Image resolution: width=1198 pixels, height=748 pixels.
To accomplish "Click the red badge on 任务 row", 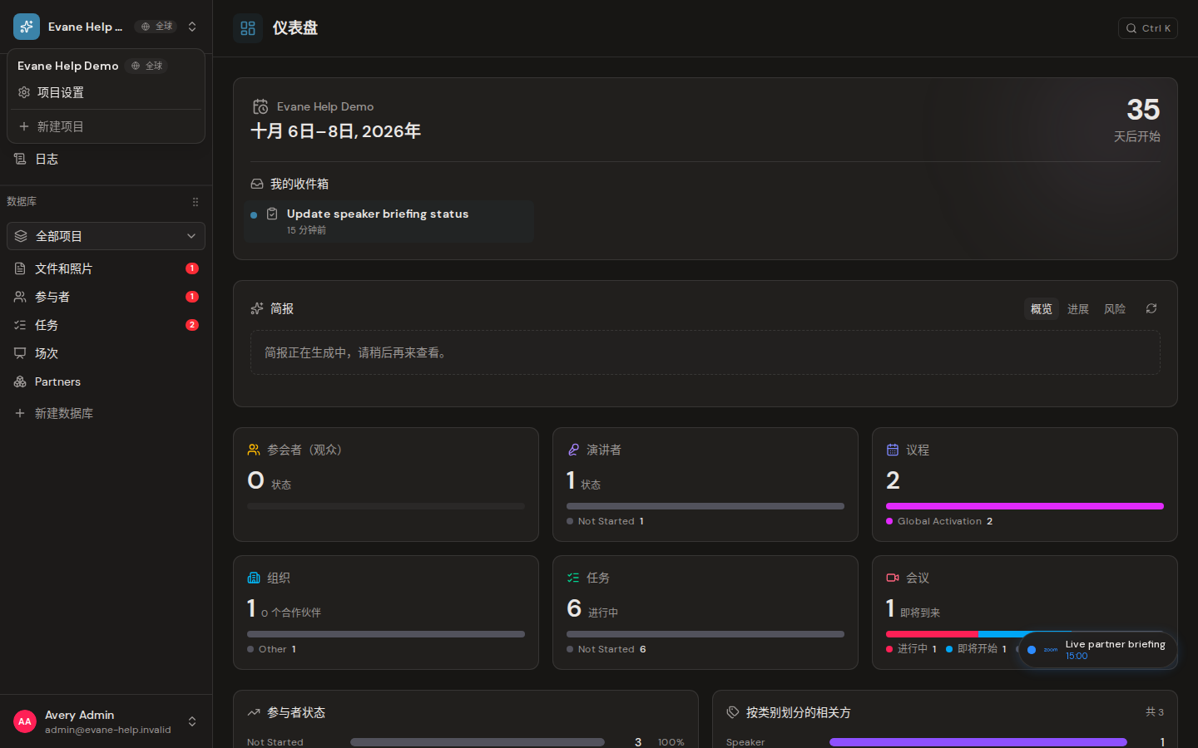I will click(192, 325).
